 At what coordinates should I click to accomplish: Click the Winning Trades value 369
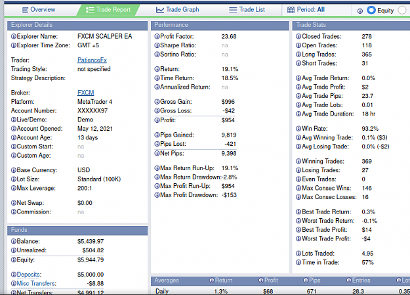pos(367,161)
